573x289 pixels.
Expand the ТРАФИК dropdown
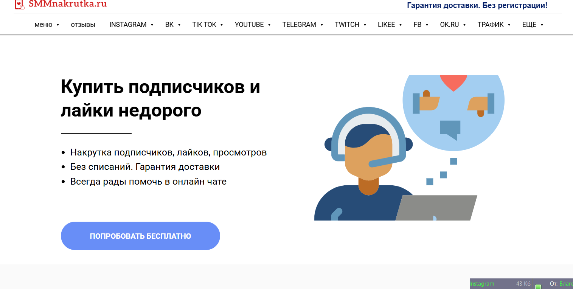tap(494, 25)
